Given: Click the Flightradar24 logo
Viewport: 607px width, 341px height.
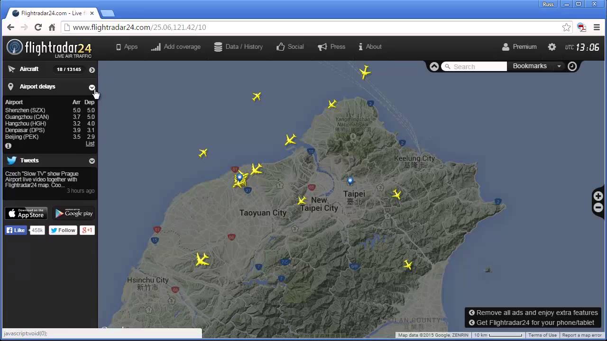Looking at the screenshot, I should pyautogui.click(x=49, y=48).
